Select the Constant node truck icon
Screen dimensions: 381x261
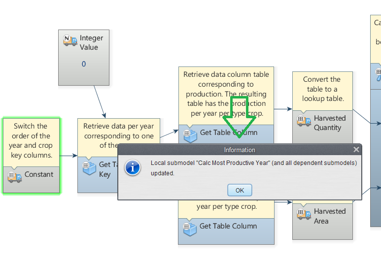pos(15,176)
